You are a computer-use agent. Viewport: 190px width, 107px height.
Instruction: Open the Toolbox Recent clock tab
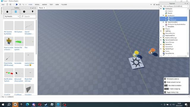pyautogui.click(x=24, y=12)
